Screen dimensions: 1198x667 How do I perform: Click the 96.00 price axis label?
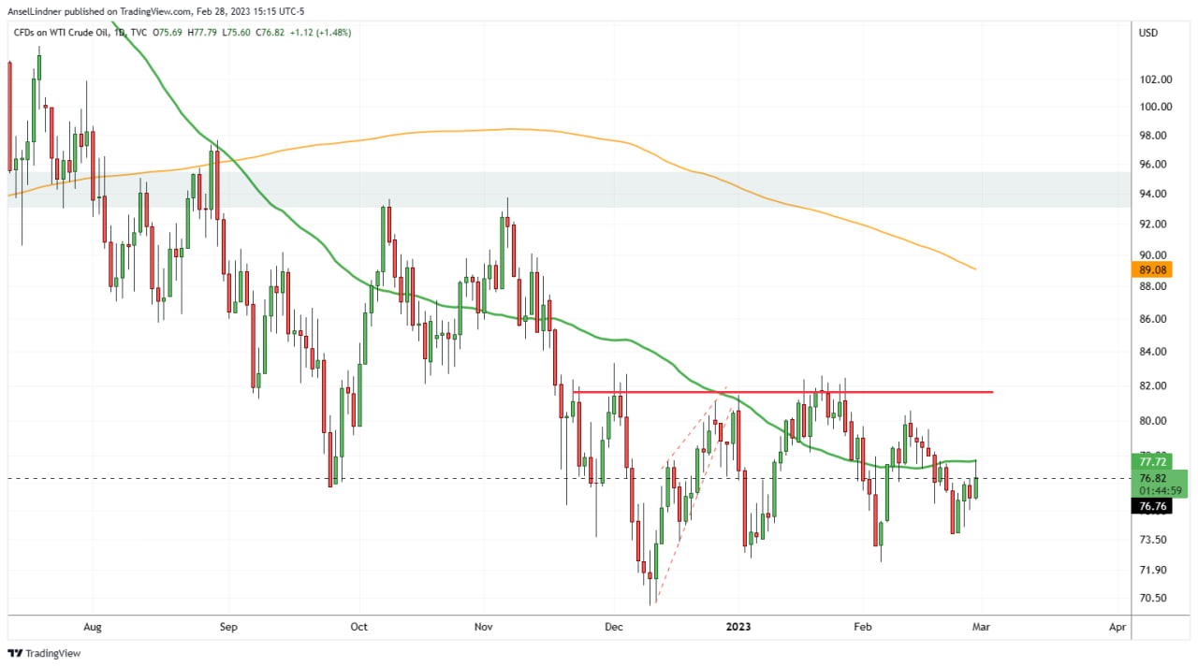[1153, 165]
